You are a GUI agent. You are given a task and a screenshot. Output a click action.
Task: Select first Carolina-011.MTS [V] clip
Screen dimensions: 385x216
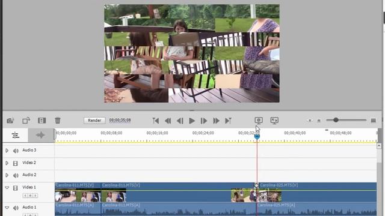[78, 193]
